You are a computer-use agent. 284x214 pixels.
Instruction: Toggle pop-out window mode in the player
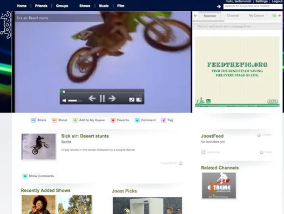(x=139, y=100)
